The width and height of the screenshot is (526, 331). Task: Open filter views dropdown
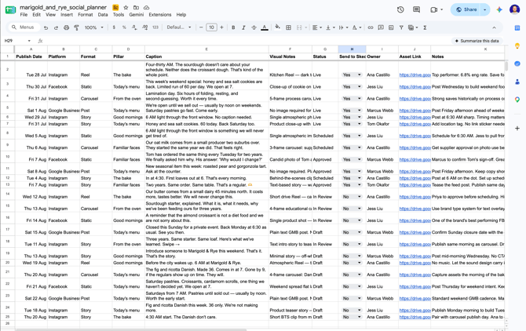(x=413, y=27)
